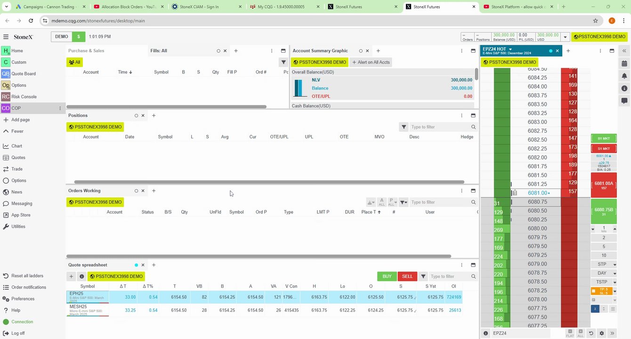Viewport: 631px width, 339px height.
Task: Click Positions panel filter funnel icon
Action: tap(404, 127)
